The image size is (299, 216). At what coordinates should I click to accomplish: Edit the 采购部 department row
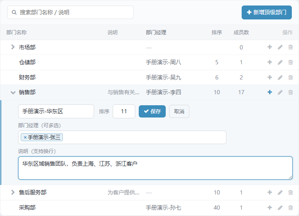[280, 208]
